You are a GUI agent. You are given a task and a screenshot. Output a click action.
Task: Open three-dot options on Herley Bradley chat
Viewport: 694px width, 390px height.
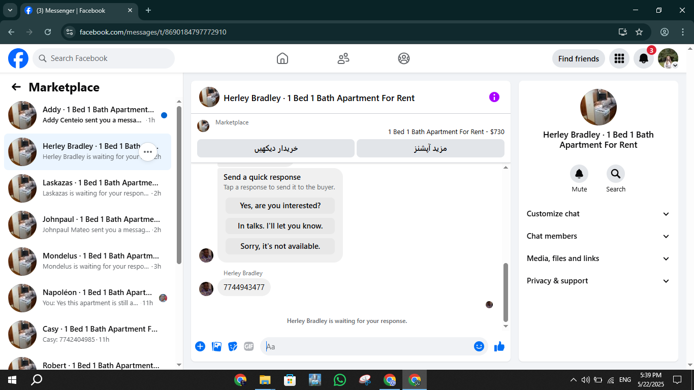coord(148,151)
